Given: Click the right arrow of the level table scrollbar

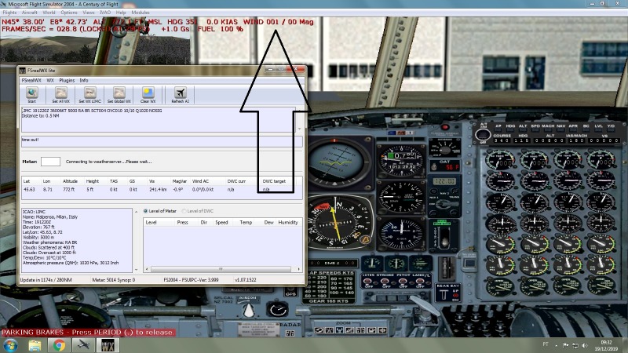Looking at the screenshot, I should (299, 269).
